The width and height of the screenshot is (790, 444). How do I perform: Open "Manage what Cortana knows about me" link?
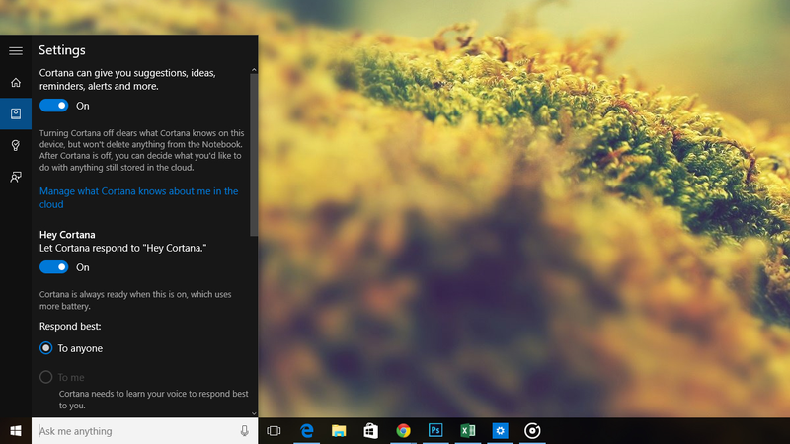click(x=138, y=198)
